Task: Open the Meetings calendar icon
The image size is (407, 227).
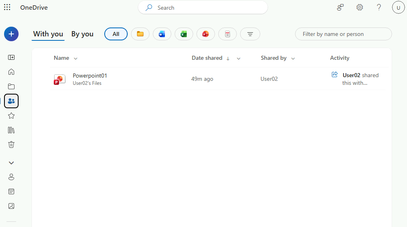Action: pos(11,191)
